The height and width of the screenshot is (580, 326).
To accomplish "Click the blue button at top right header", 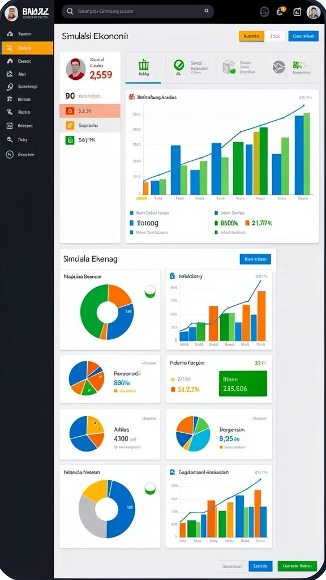I will click(303, 36).
